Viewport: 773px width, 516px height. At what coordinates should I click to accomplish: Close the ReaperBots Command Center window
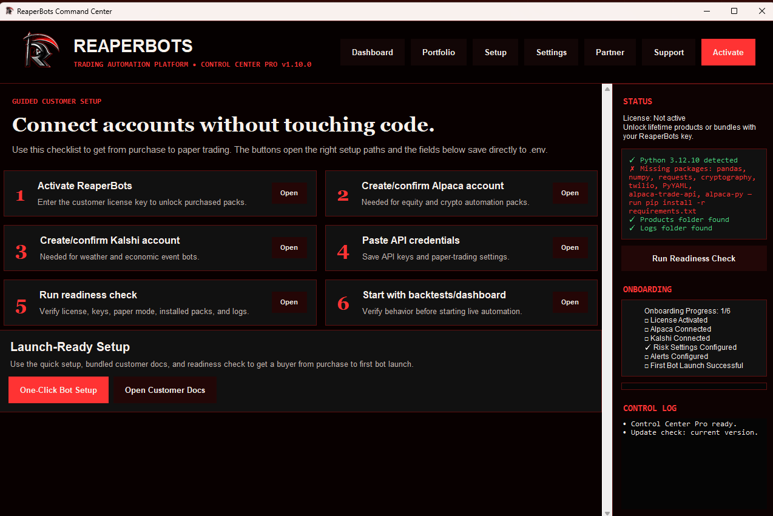762,11
